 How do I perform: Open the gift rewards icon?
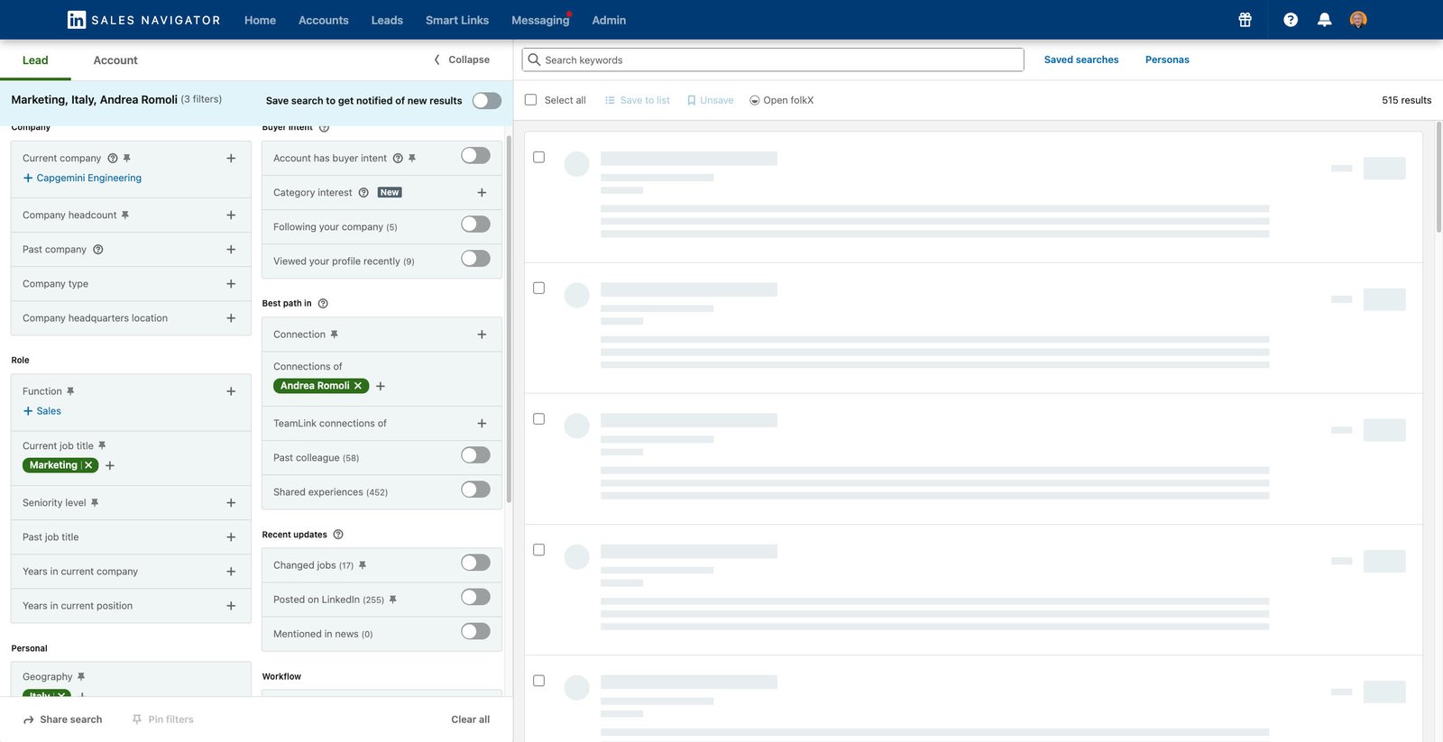(1245, 20)
